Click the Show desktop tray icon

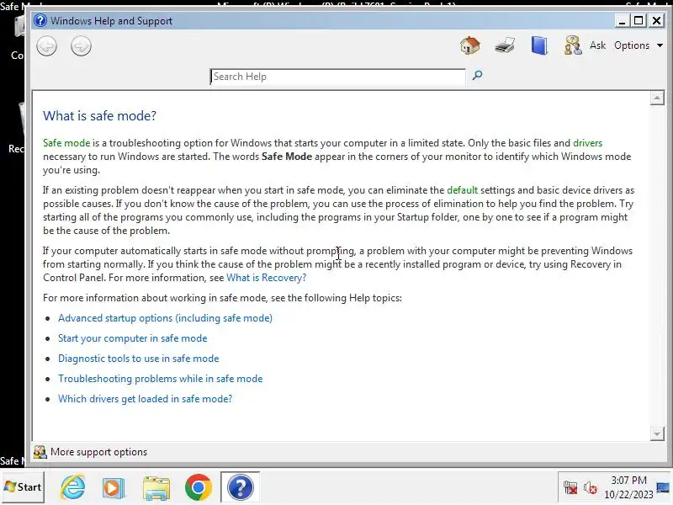click(663, 487)
